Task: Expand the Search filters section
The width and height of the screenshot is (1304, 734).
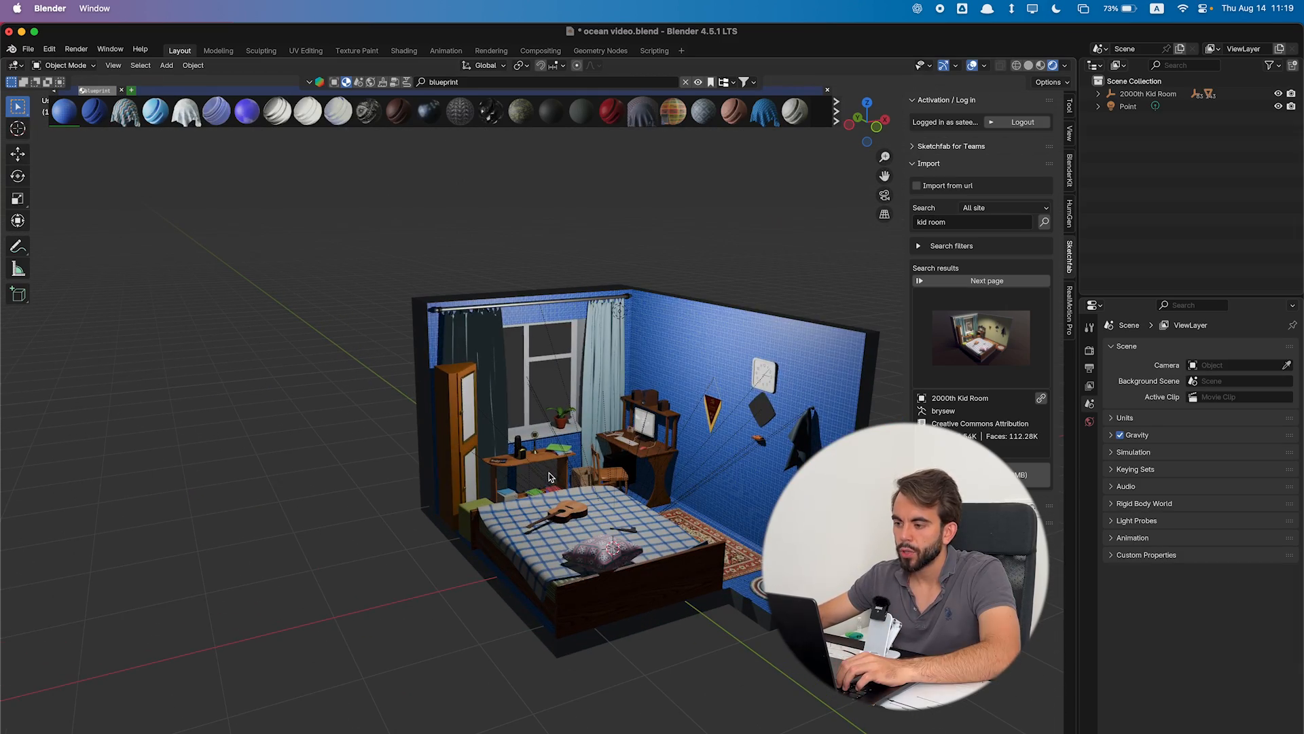Action: pos(918,246)
